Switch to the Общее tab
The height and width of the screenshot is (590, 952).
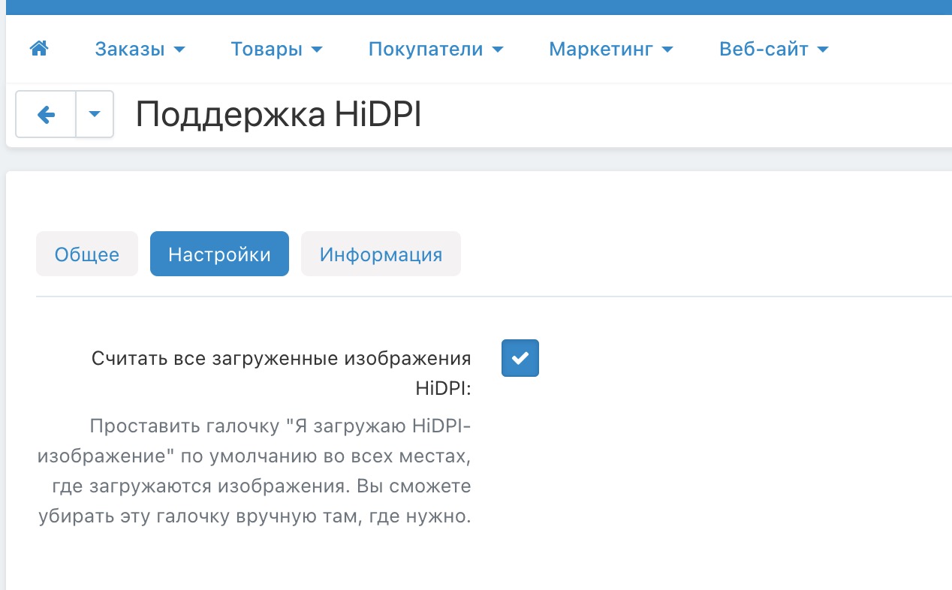pos(87,254)
